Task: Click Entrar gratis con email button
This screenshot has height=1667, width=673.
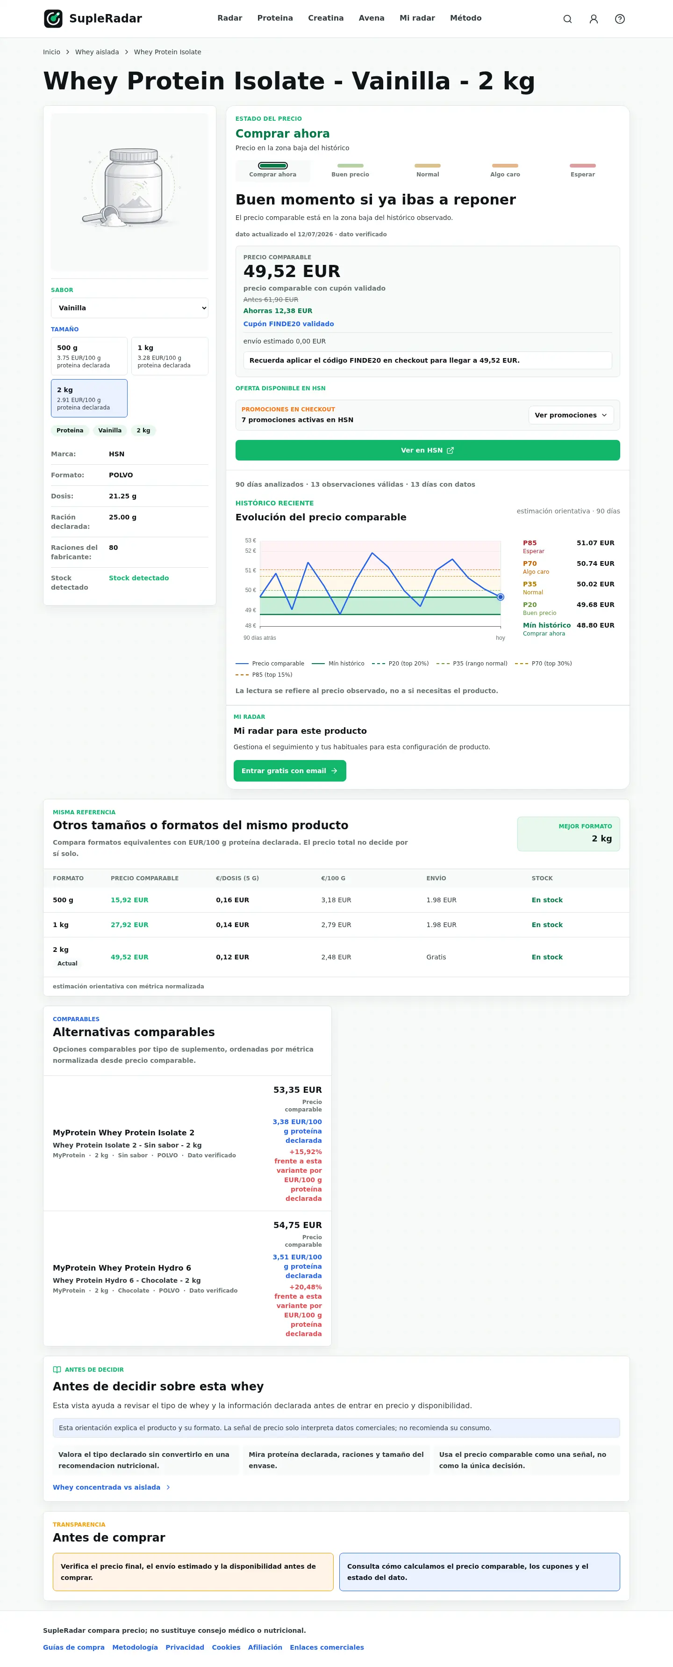Action: (290, 771)
